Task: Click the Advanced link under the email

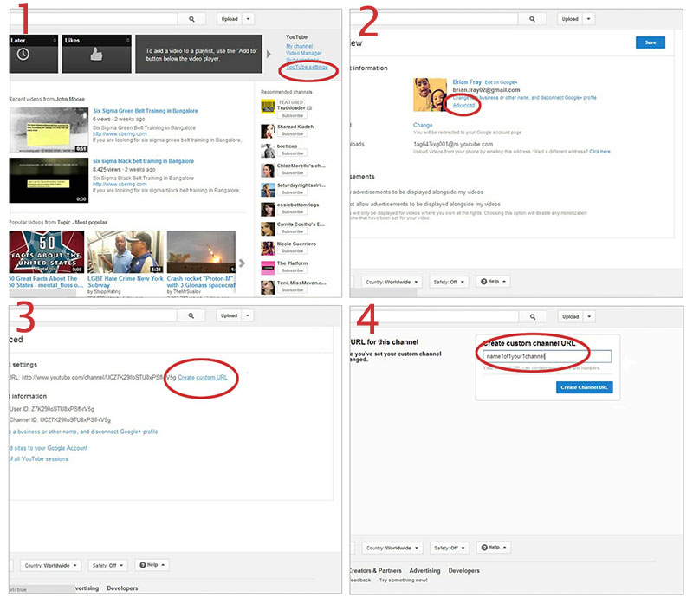Action: (x=463, y=105)
